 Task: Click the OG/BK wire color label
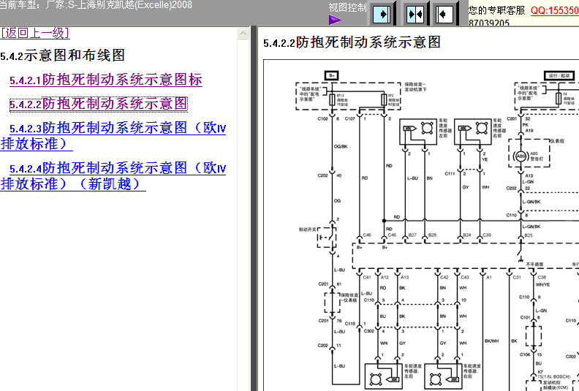click(x=341, y=147)
